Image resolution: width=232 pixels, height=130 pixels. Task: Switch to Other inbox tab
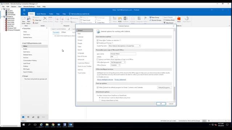pyautogui.click(x=64, y=32)
